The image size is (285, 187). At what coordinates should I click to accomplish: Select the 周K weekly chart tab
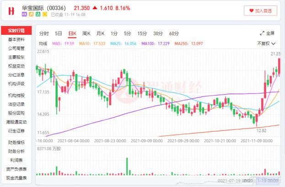coord(86,34)
